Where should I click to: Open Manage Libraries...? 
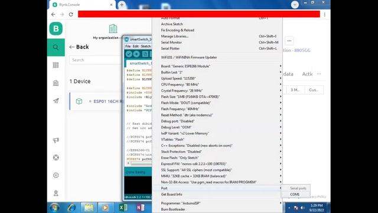coord(217,36)
